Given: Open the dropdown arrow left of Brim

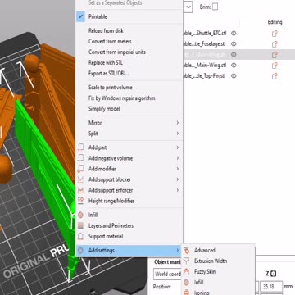Looking at the screenshot, I should tap(188, 7).
